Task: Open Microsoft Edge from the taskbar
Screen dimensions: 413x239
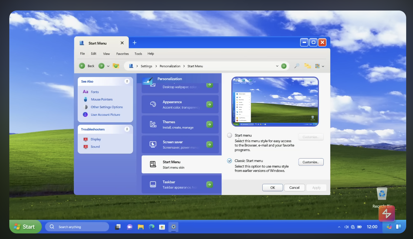Action: (151, 227)
